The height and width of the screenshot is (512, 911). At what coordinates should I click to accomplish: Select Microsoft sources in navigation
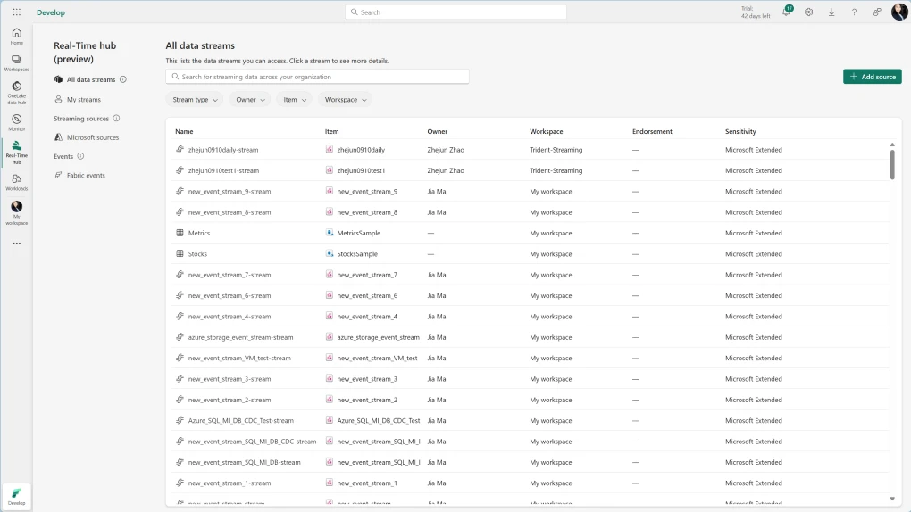pos(92,137)
